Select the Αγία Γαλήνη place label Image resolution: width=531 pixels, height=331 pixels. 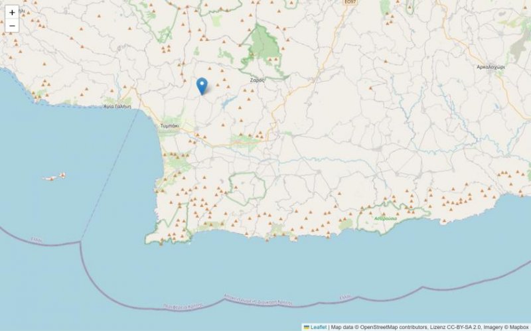117,106
